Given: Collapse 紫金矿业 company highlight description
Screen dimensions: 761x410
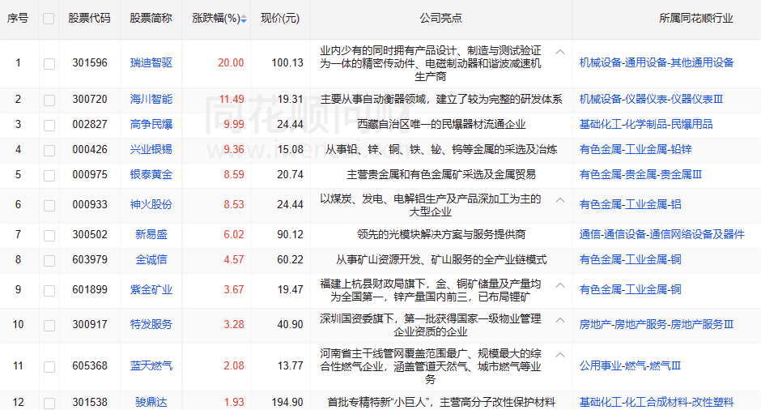Looking at the screenshot, I should [560, 284].
